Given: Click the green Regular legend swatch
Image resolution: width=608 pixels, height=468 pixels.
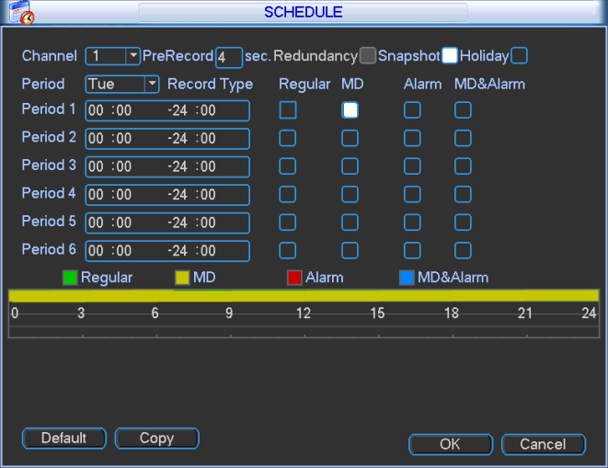Looking at the screenshot, I should pyautogui.click(x=70, y=278).
